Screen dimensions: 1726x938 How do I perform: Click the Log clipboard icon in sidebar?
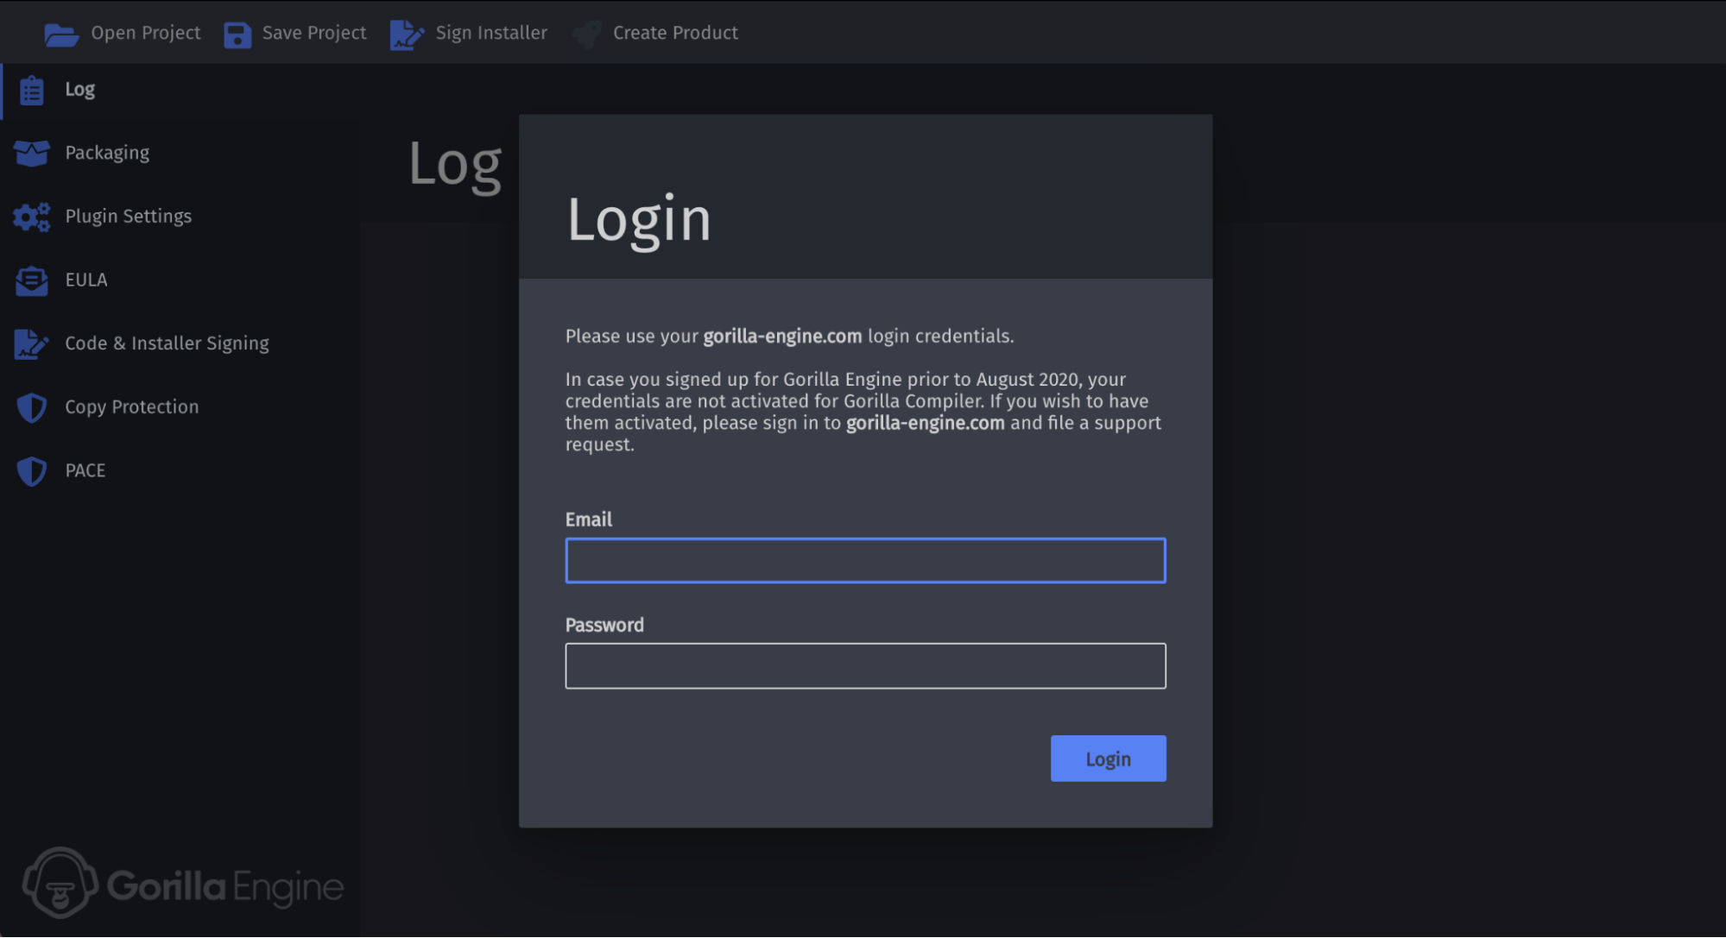[x=32, y=90]
